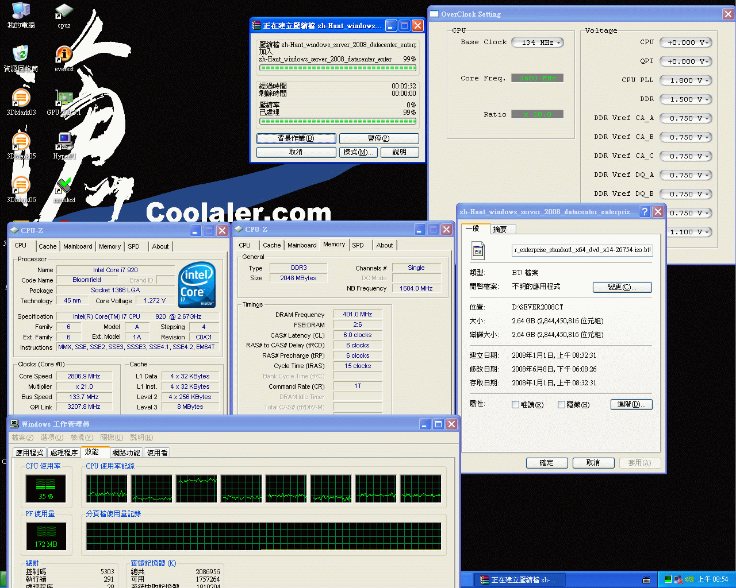Click the 已處理 total progress bar in WinRAR
This screenshot has width=736, height=588.
(x=338, y=121)
